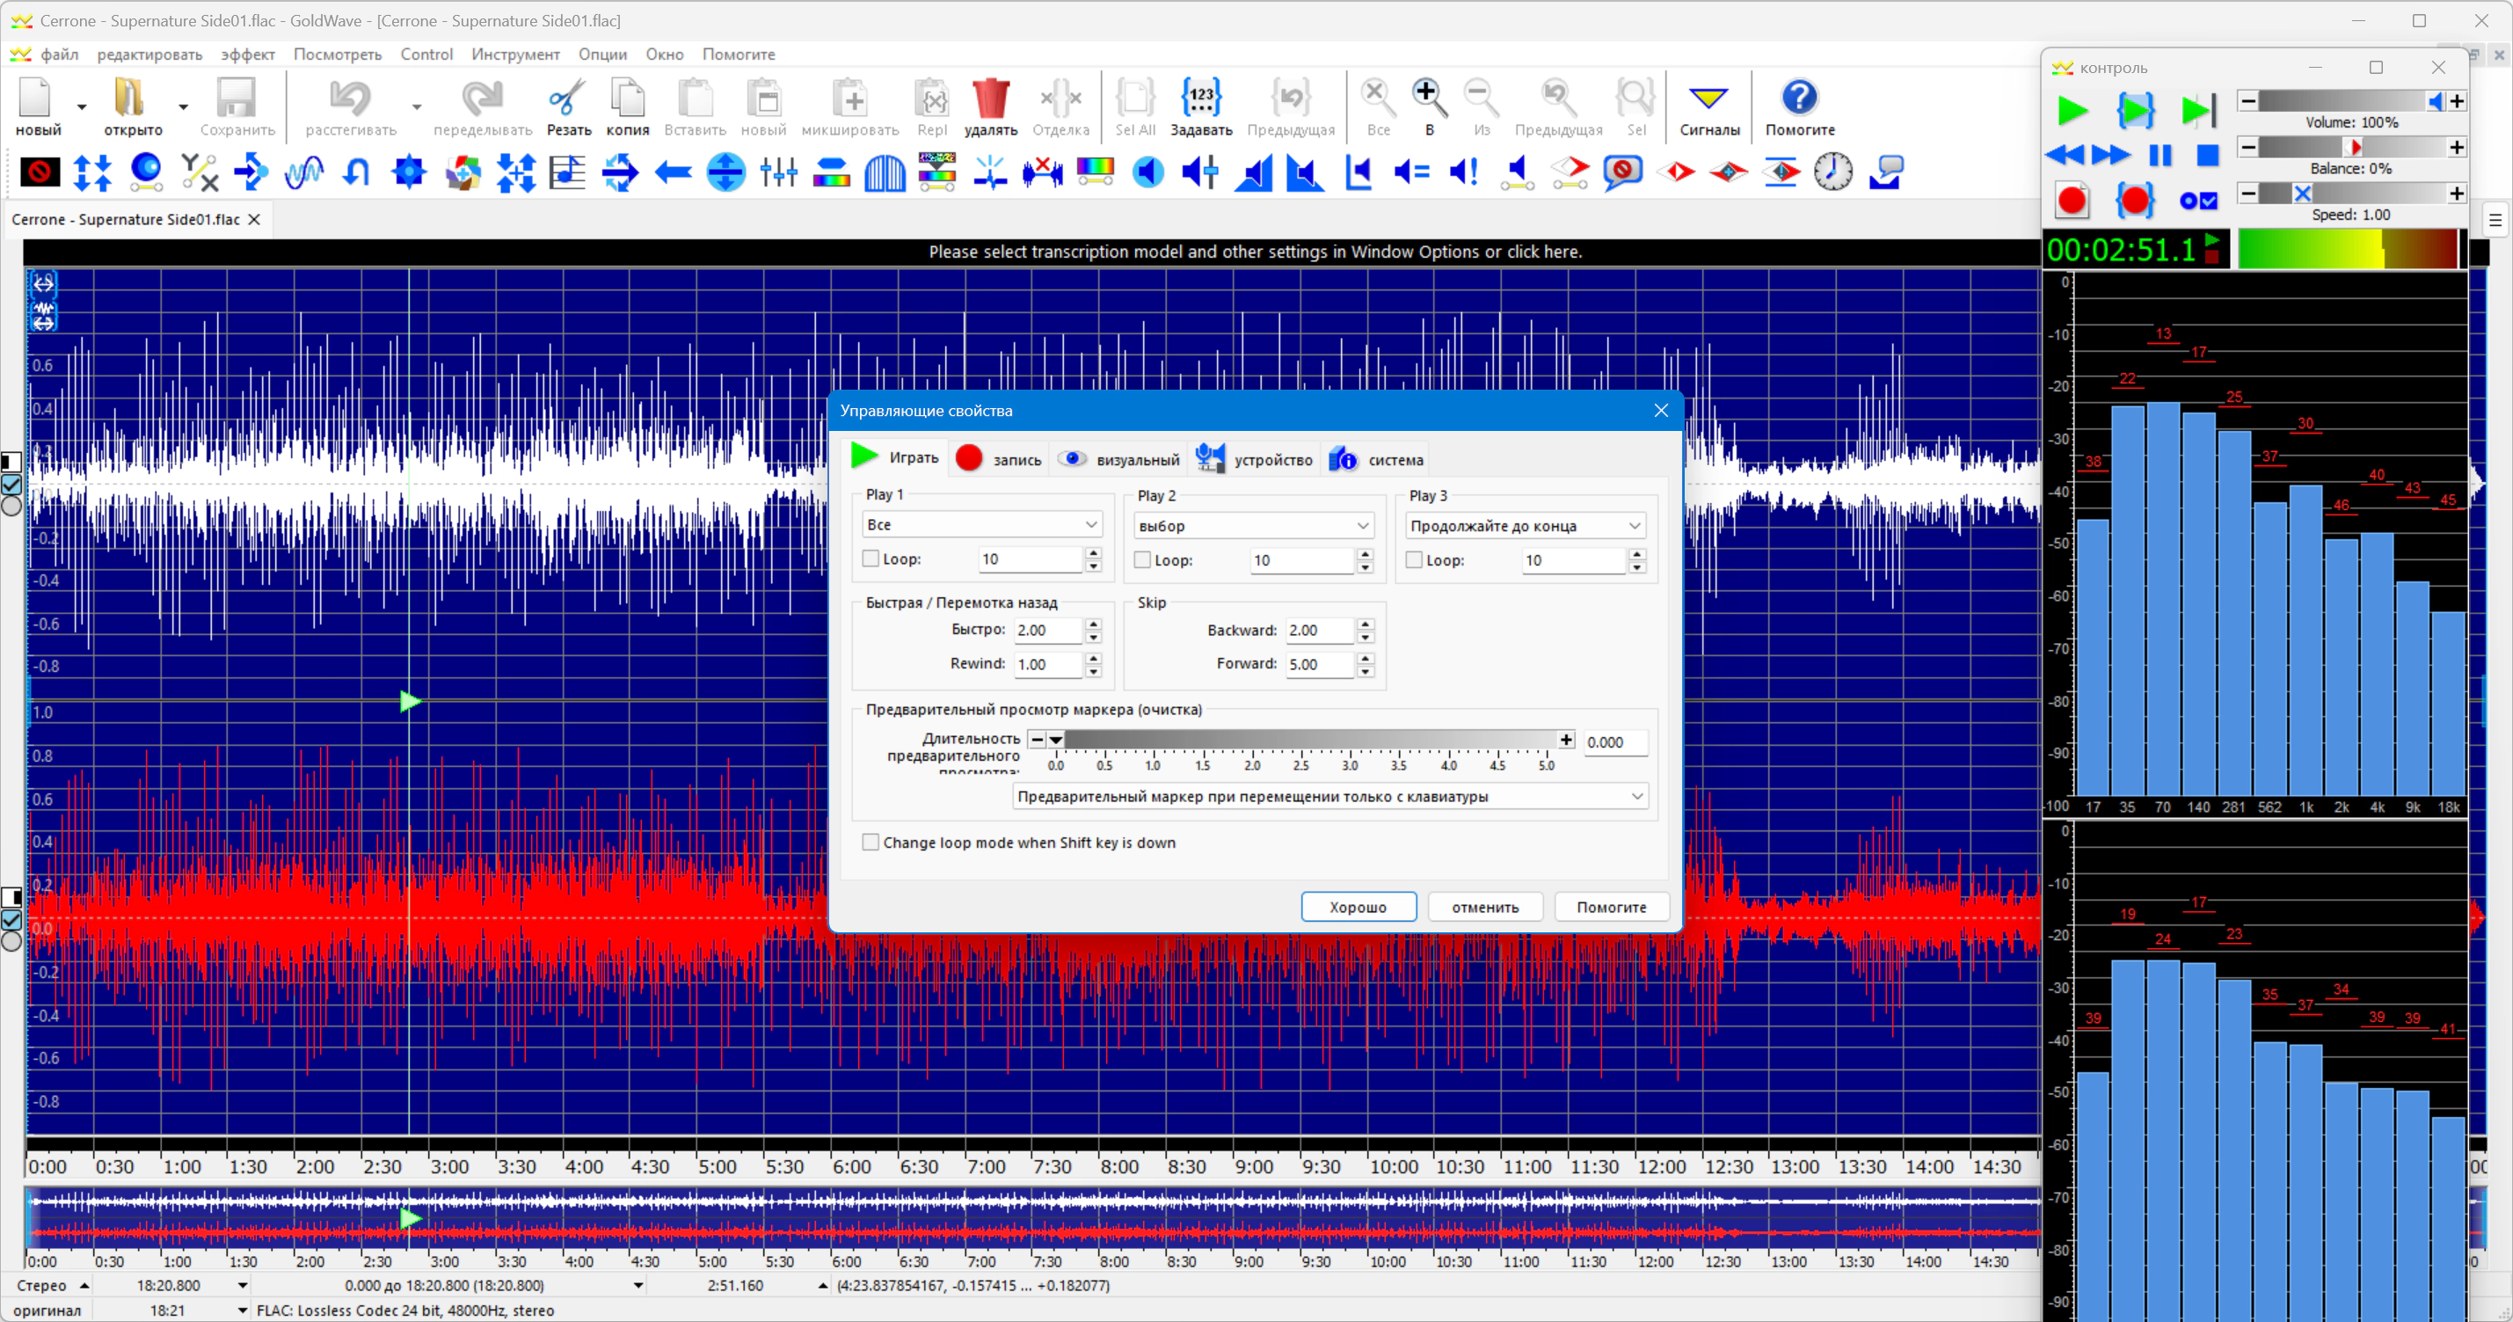Click the Хорошо button

tap(1358, 906)
